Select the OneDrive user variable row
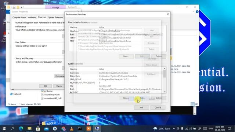This screenshot has width=235, height=132. 117,31
